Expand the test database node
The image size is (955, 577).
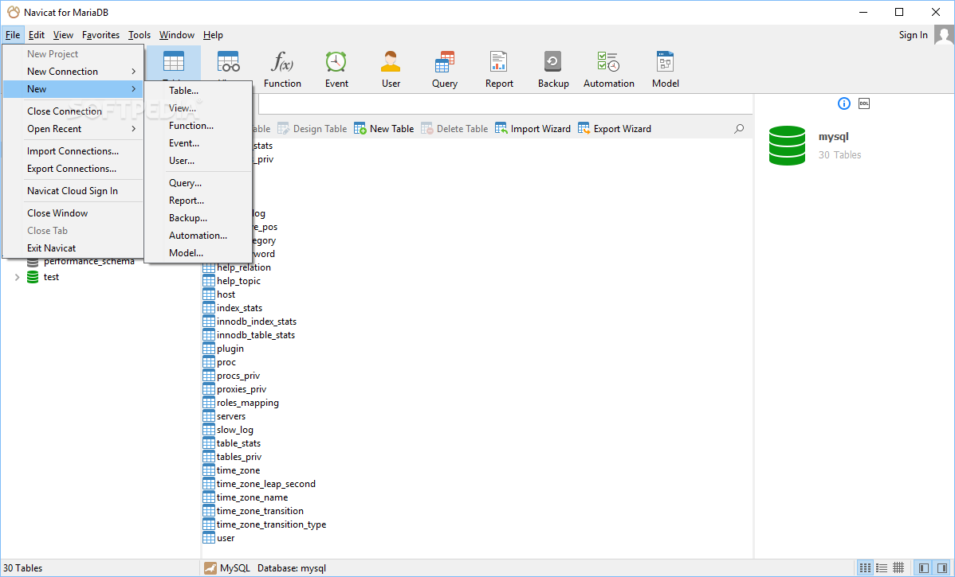pyautogui.click(x=17, y=277)
